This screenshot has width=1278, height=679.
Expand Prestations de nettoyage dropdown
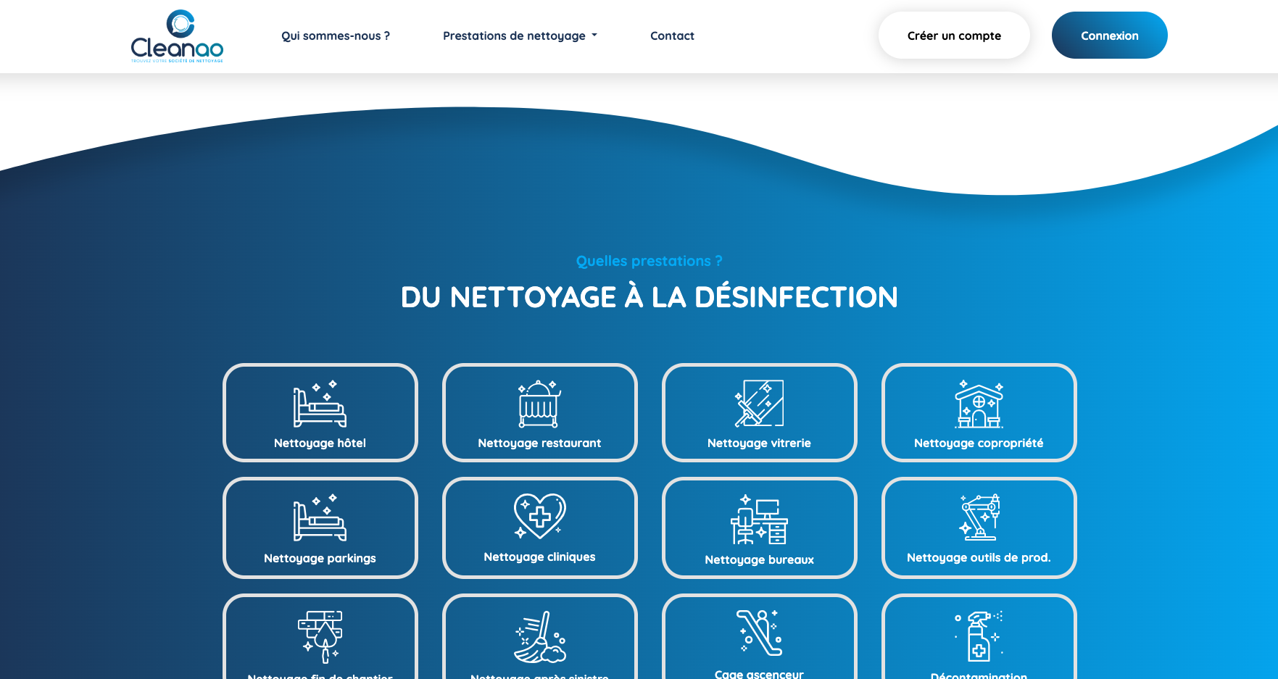520,36
